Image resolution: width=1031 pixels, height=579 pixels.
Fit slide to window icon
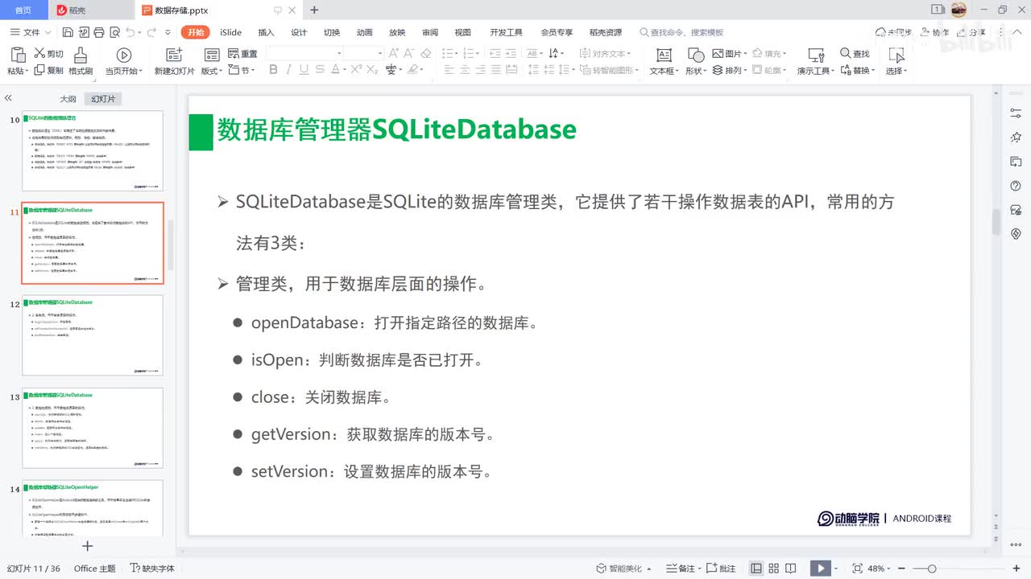tap(857, 569)
